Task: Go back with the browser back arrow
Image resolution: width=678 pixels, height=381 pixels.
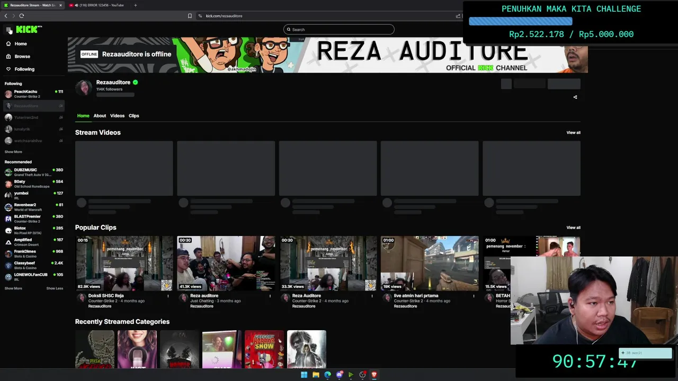Action: click(6, 16)
